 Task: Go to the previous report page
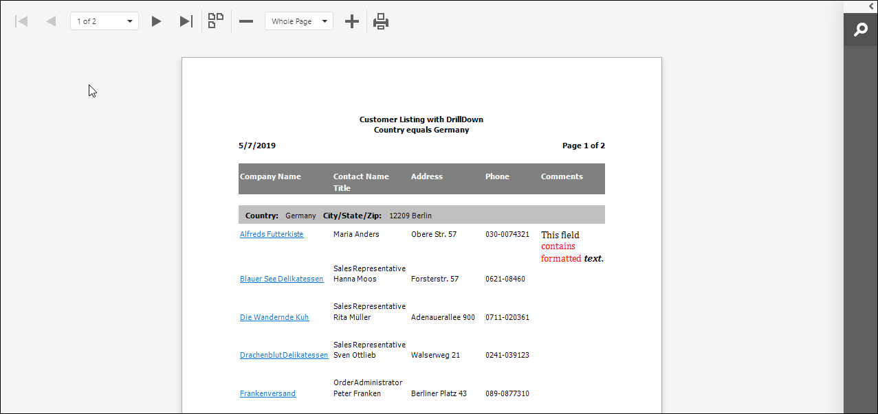pyautogui.click(x=51, y=21)
